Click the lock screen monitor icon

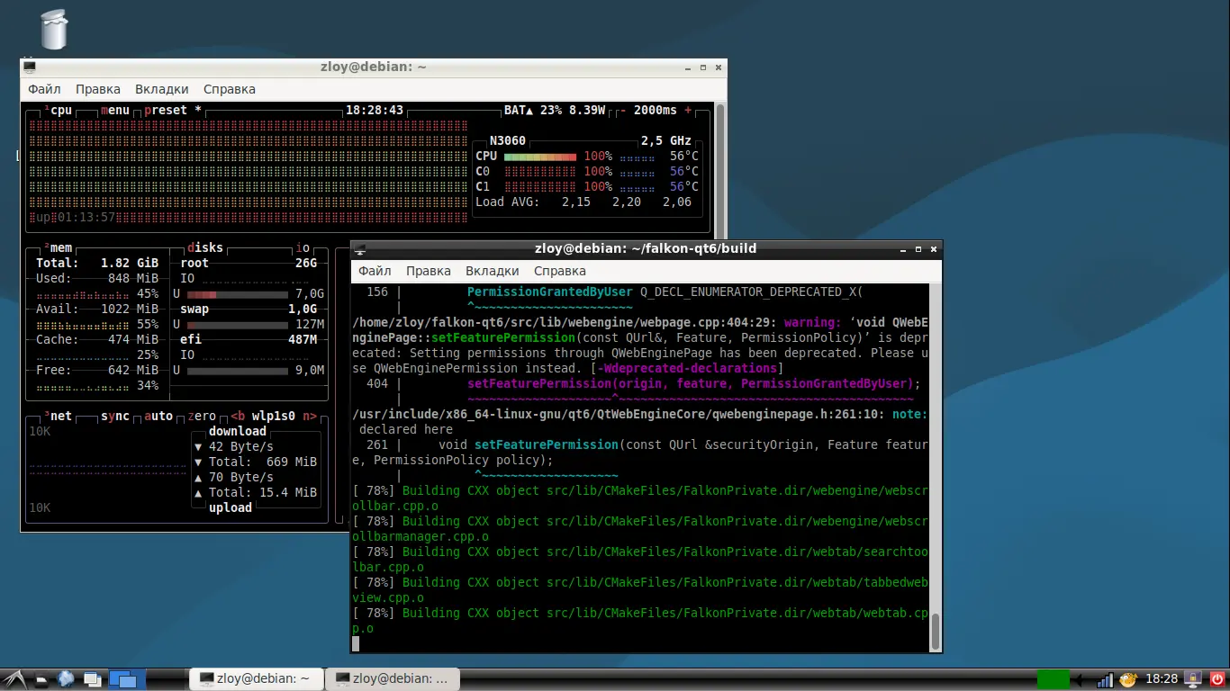pyautogui.click(x=1193, y=679)
